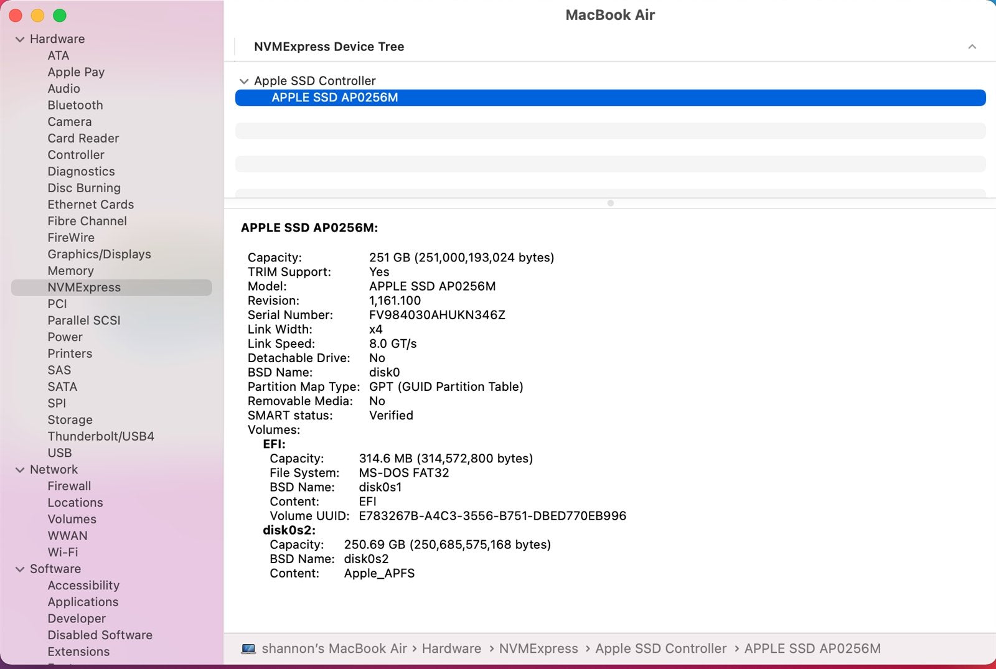This screenshot has width=996, height=669.
Task: Select Storage from the Hardware list
Action: pos(70,420)
